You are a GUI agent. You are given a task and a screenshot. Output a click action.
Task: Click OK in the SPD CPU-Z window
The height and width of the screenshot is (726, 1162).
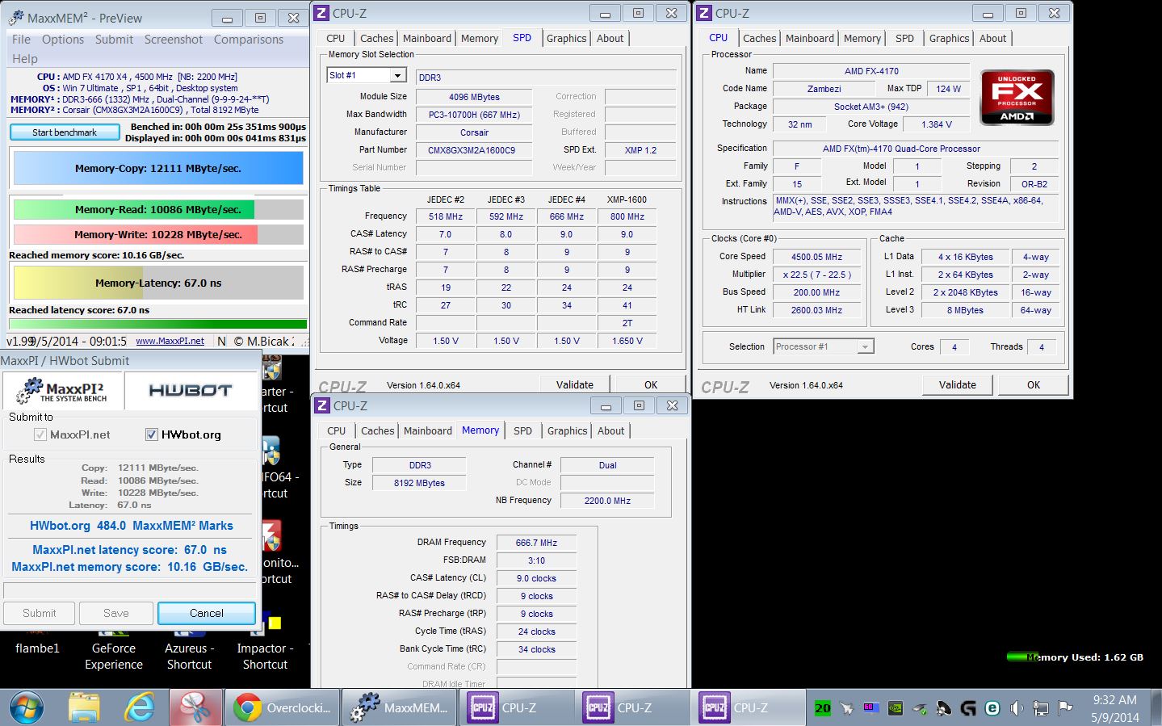coord(651,384)
